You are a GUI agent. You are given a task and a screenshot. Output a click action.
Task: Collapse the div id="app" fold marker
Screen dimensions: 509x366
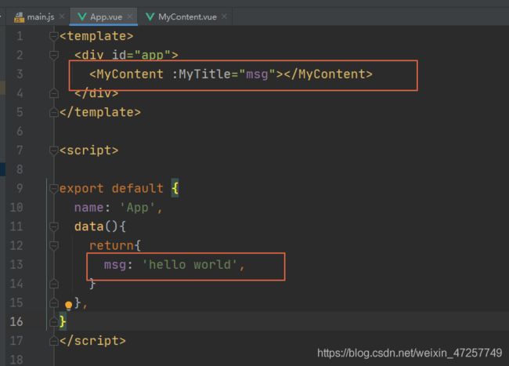point(53,55)
